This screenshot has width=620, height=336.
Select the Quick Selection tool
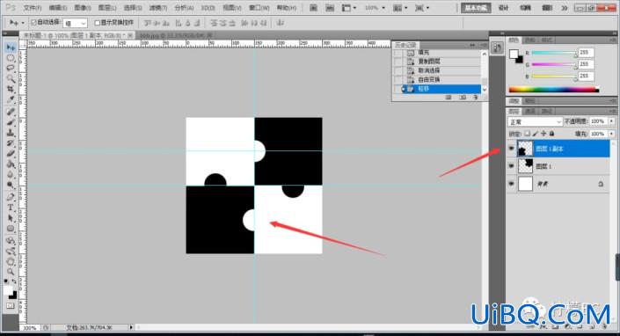pos(11,79)
